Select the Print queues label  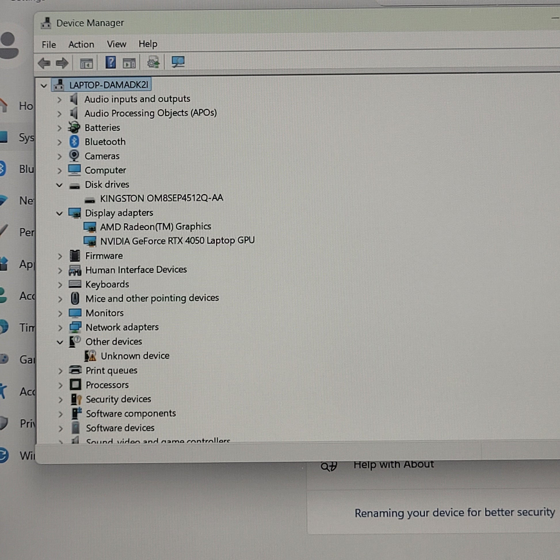(112, 371)
